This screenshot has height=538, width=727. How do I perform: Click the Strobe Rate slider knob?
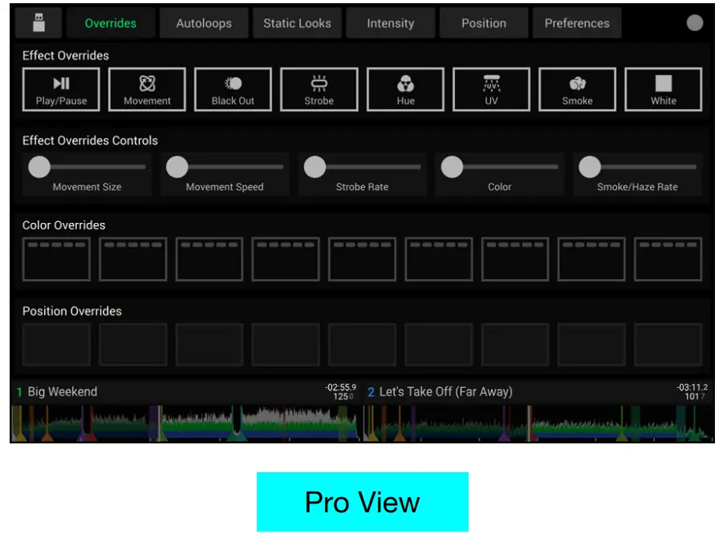pyautogui.click(x=315, y=167)
